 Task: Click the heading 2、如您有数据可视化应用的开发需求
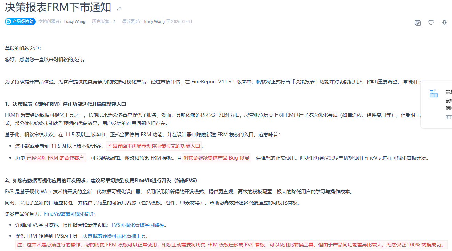point(101,180)
